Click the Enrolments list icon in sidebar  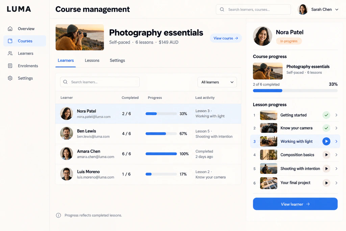click(10, 66)
